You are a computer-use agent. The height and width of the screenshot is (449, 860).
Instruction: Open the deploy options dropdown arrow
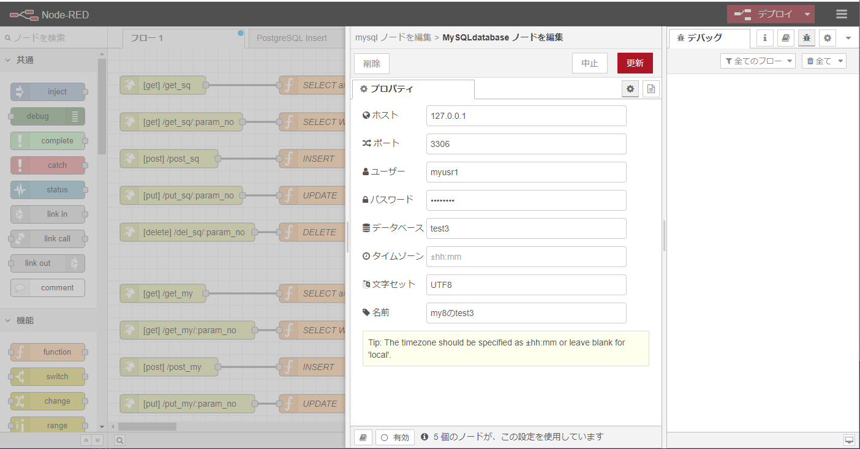click(807, 14)
